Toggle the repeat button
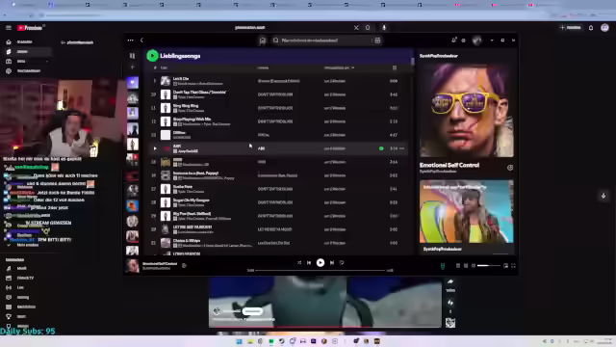This screenshot has width=616, height=347. click(342, 262)
